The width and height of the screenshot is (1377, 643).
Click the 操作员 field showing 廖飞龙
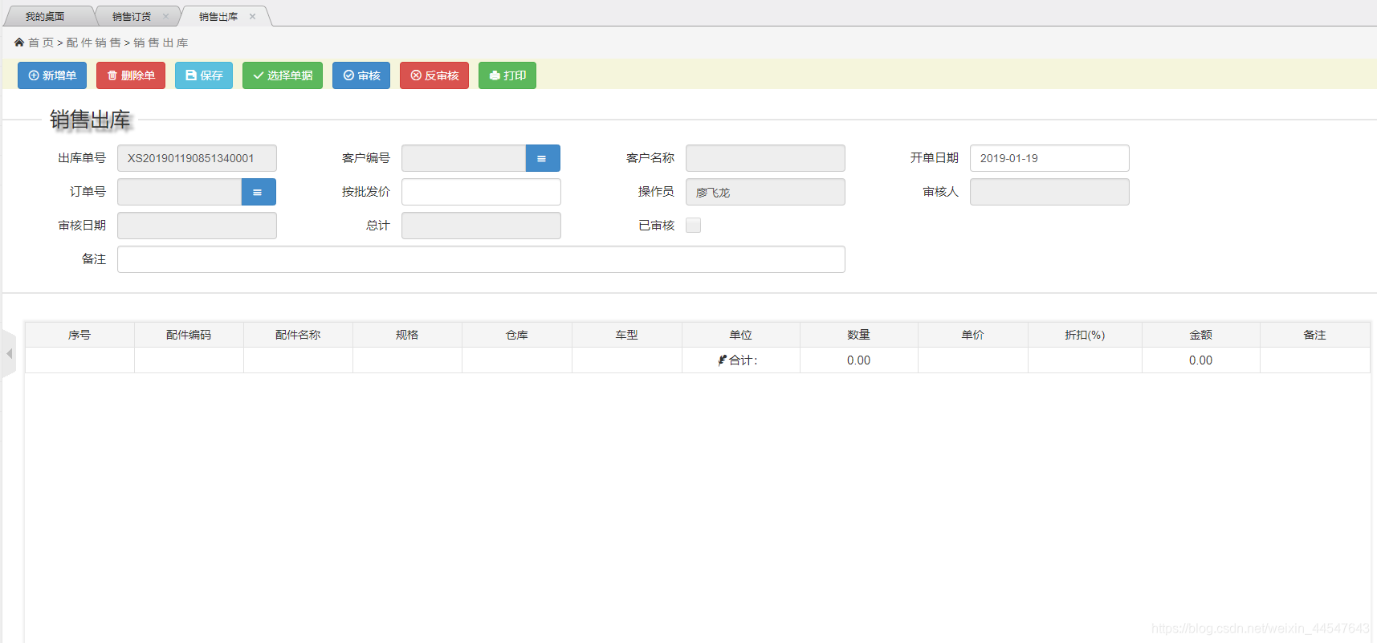765,192
